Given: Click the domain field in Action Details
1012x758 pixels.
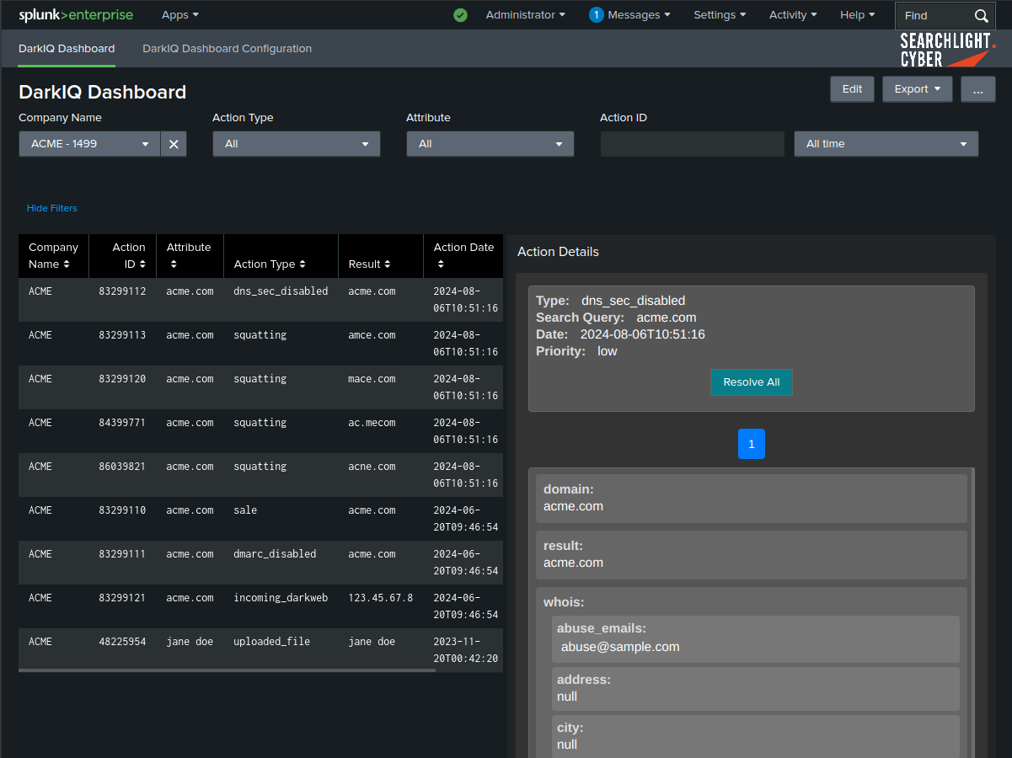Looking at the screenshot, I should click(752, 499).
